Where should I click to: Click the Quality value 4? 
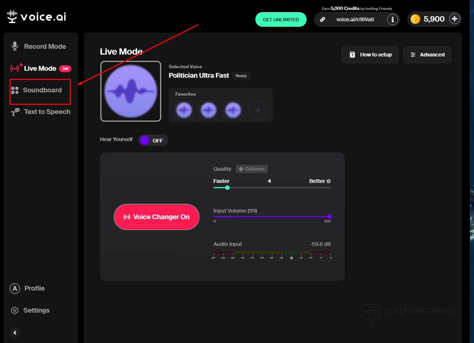point(269,181)
